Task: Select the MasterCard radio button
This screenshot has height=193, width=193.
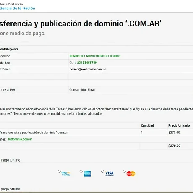Action: (x=124, y=171)
